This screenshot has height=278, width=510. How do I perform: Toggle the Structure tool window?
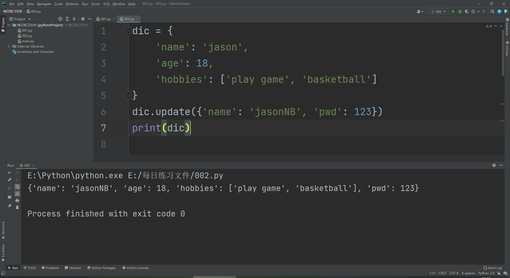[x=3, y=230]
